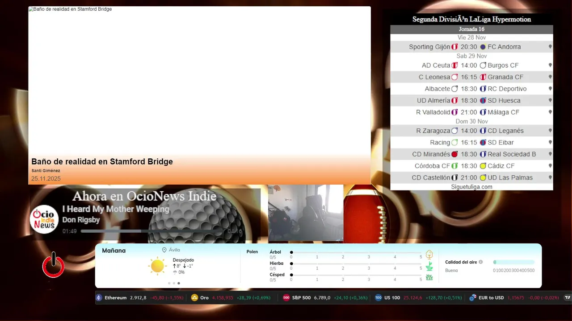This screenshot has height=321, width=572.
Task: Click the UD Las Palmas crest
Action: pos(483,177)
